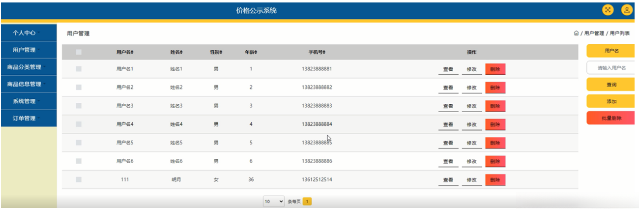639x209 pixels.
Task: Click 查看 for row 用户名6
Action: tap(448, 162)
